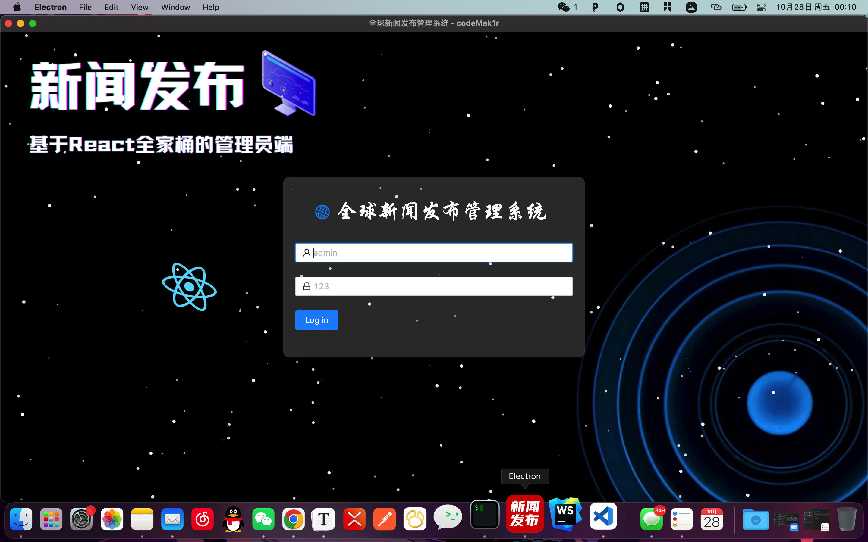The width and height of the screenshot is (868, 542).
Task: Click the password field showing 123
Action: 434,286
